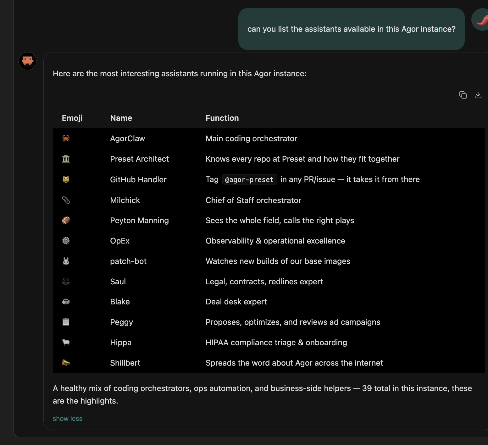Click the cat emoji for GitHub Handler
This screenshot has height=445, width=488.
click(66, 180)
